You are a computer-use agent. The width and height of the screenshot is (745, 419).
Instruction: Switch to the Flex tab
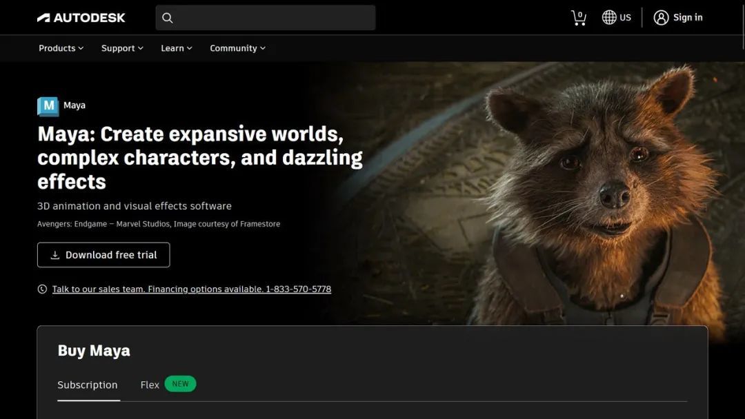pyautogui.click(x=150, y=385)
